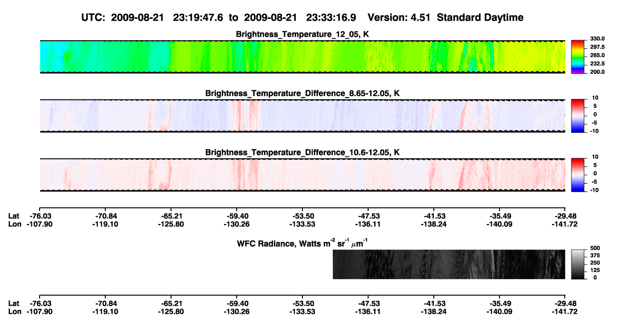Click the 500 tick on WFC colorbar

click(x=595, y=249)
